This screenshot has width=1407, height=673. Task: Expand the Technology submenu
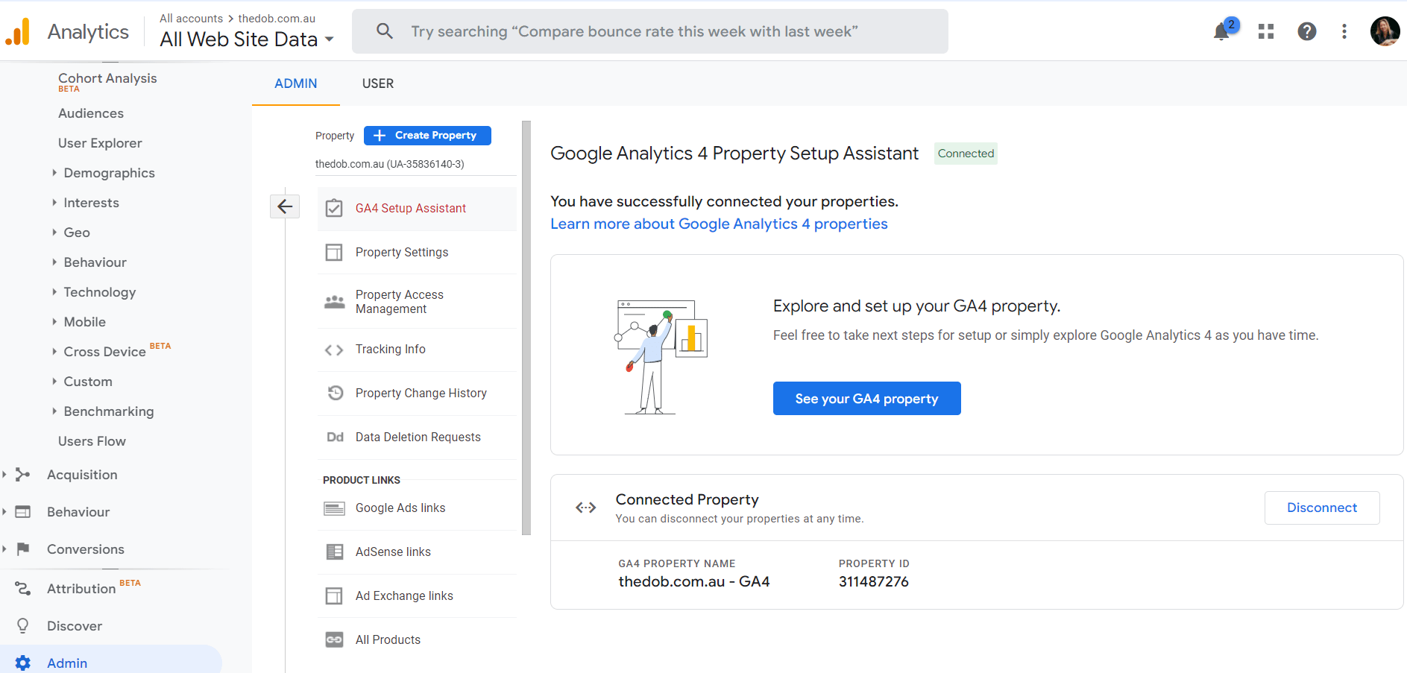(54, 291)
